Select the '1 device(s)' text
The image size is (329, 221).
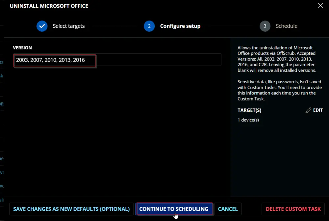(248, 120)
